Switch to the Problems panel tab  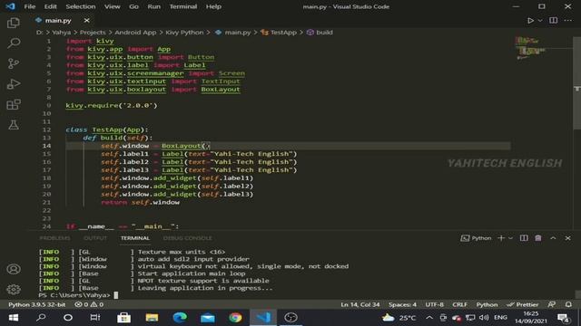click(54, 238)
